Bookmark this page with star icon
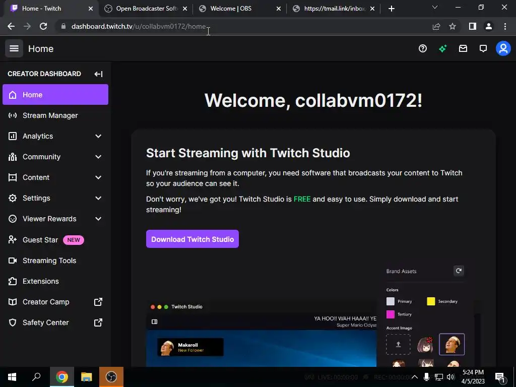 pos(453,26)
